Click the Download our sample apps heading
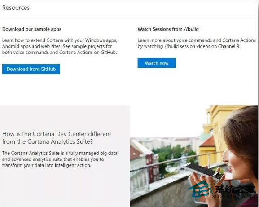Image resolution: width=259 pixels, height=207 pixels. point(32,29)
